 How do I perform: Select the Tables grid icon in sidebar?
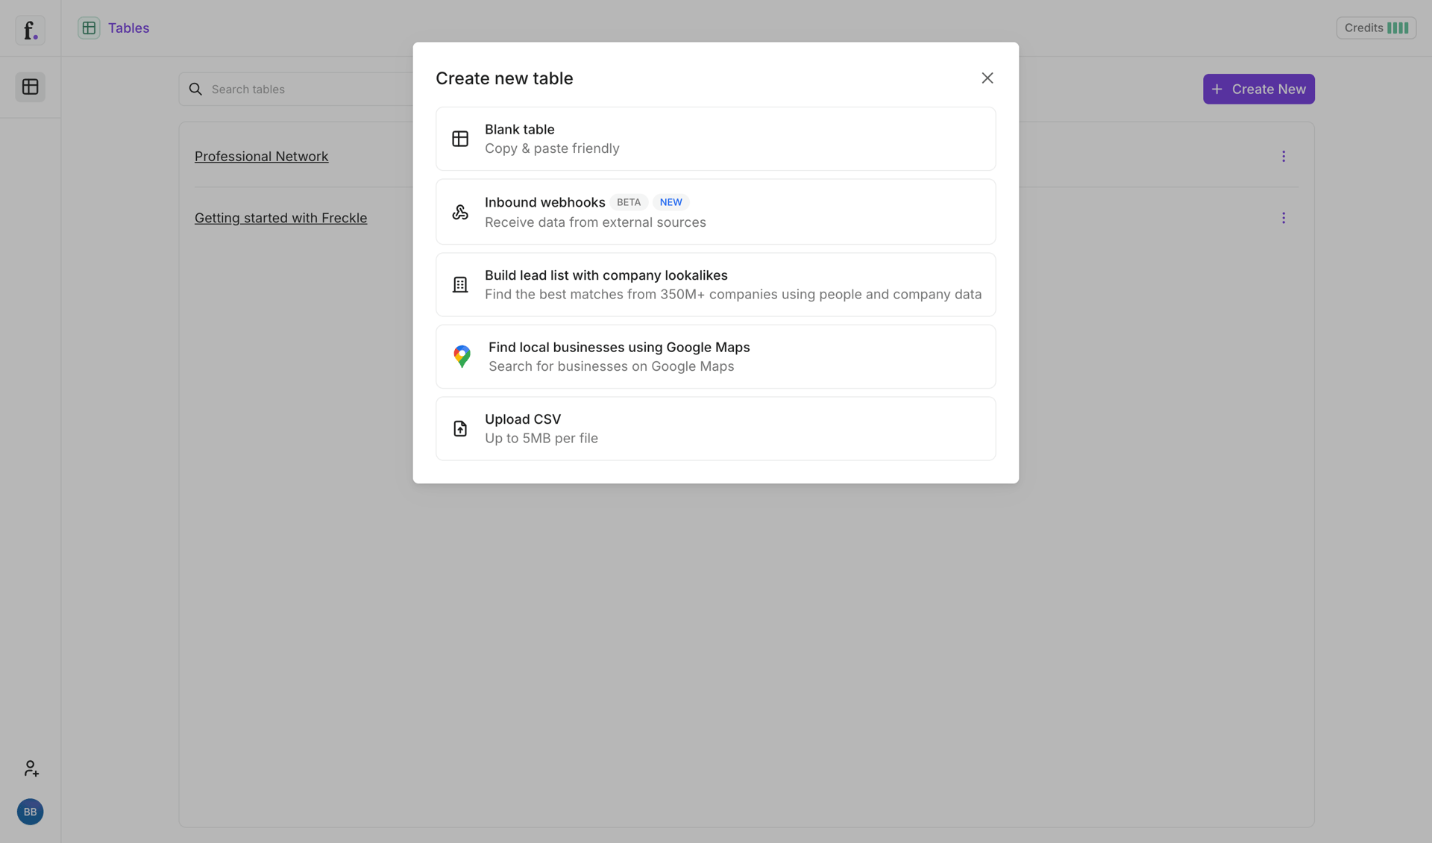(30, 87)
